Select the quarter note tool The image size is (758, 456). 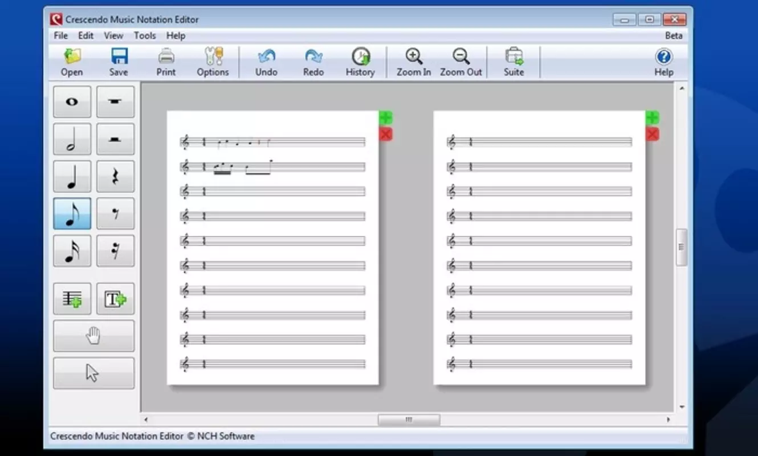tap(72, 177)
